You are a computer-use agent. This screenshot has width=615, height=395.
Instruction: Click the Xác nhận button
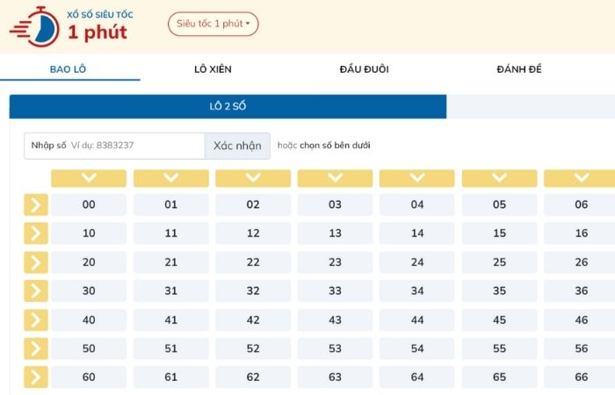(x=237, y=146)
